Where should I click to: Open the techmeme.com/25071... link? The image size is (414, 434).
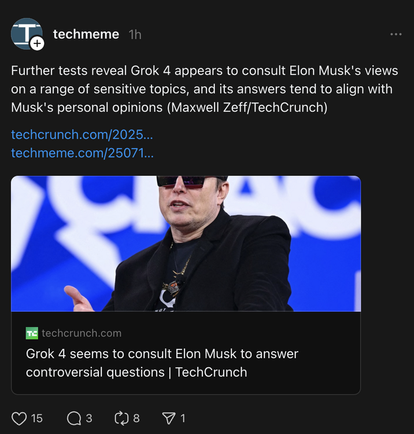tap(83, 153)
